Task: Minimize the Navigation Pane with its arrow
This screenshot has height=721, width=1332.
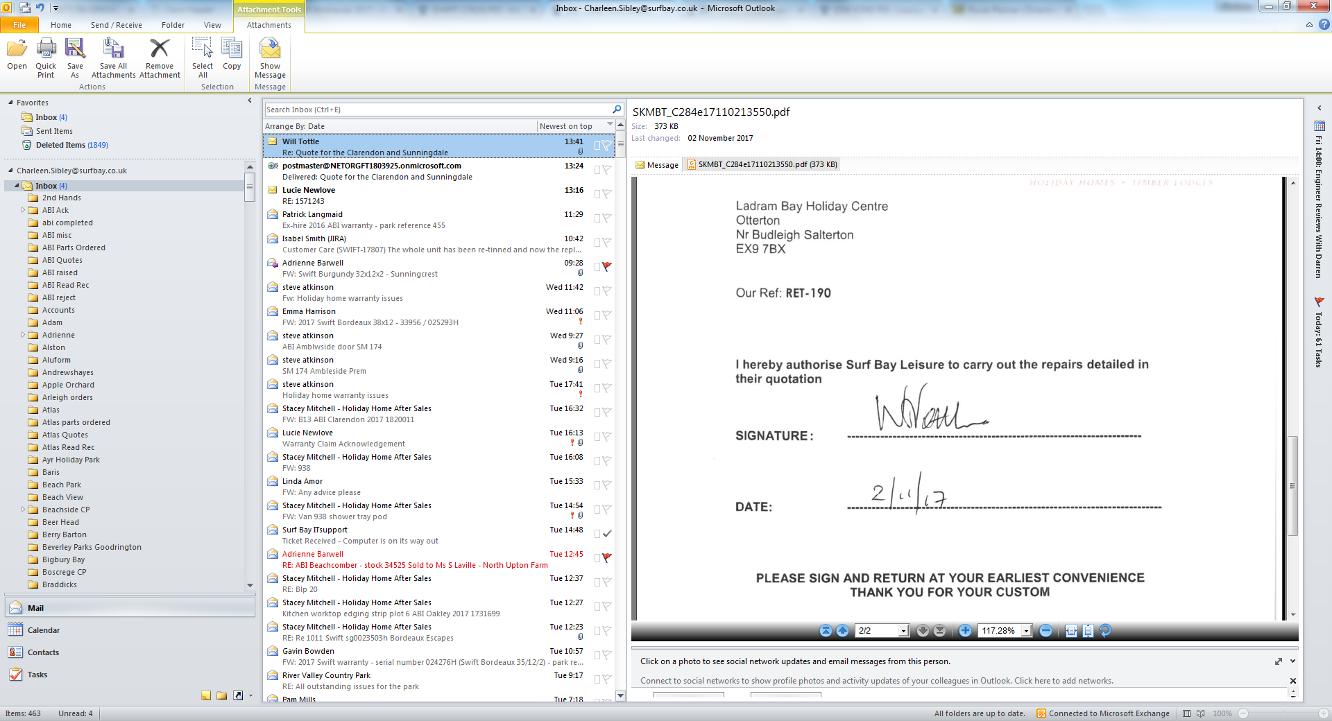Action: (250, 101)
